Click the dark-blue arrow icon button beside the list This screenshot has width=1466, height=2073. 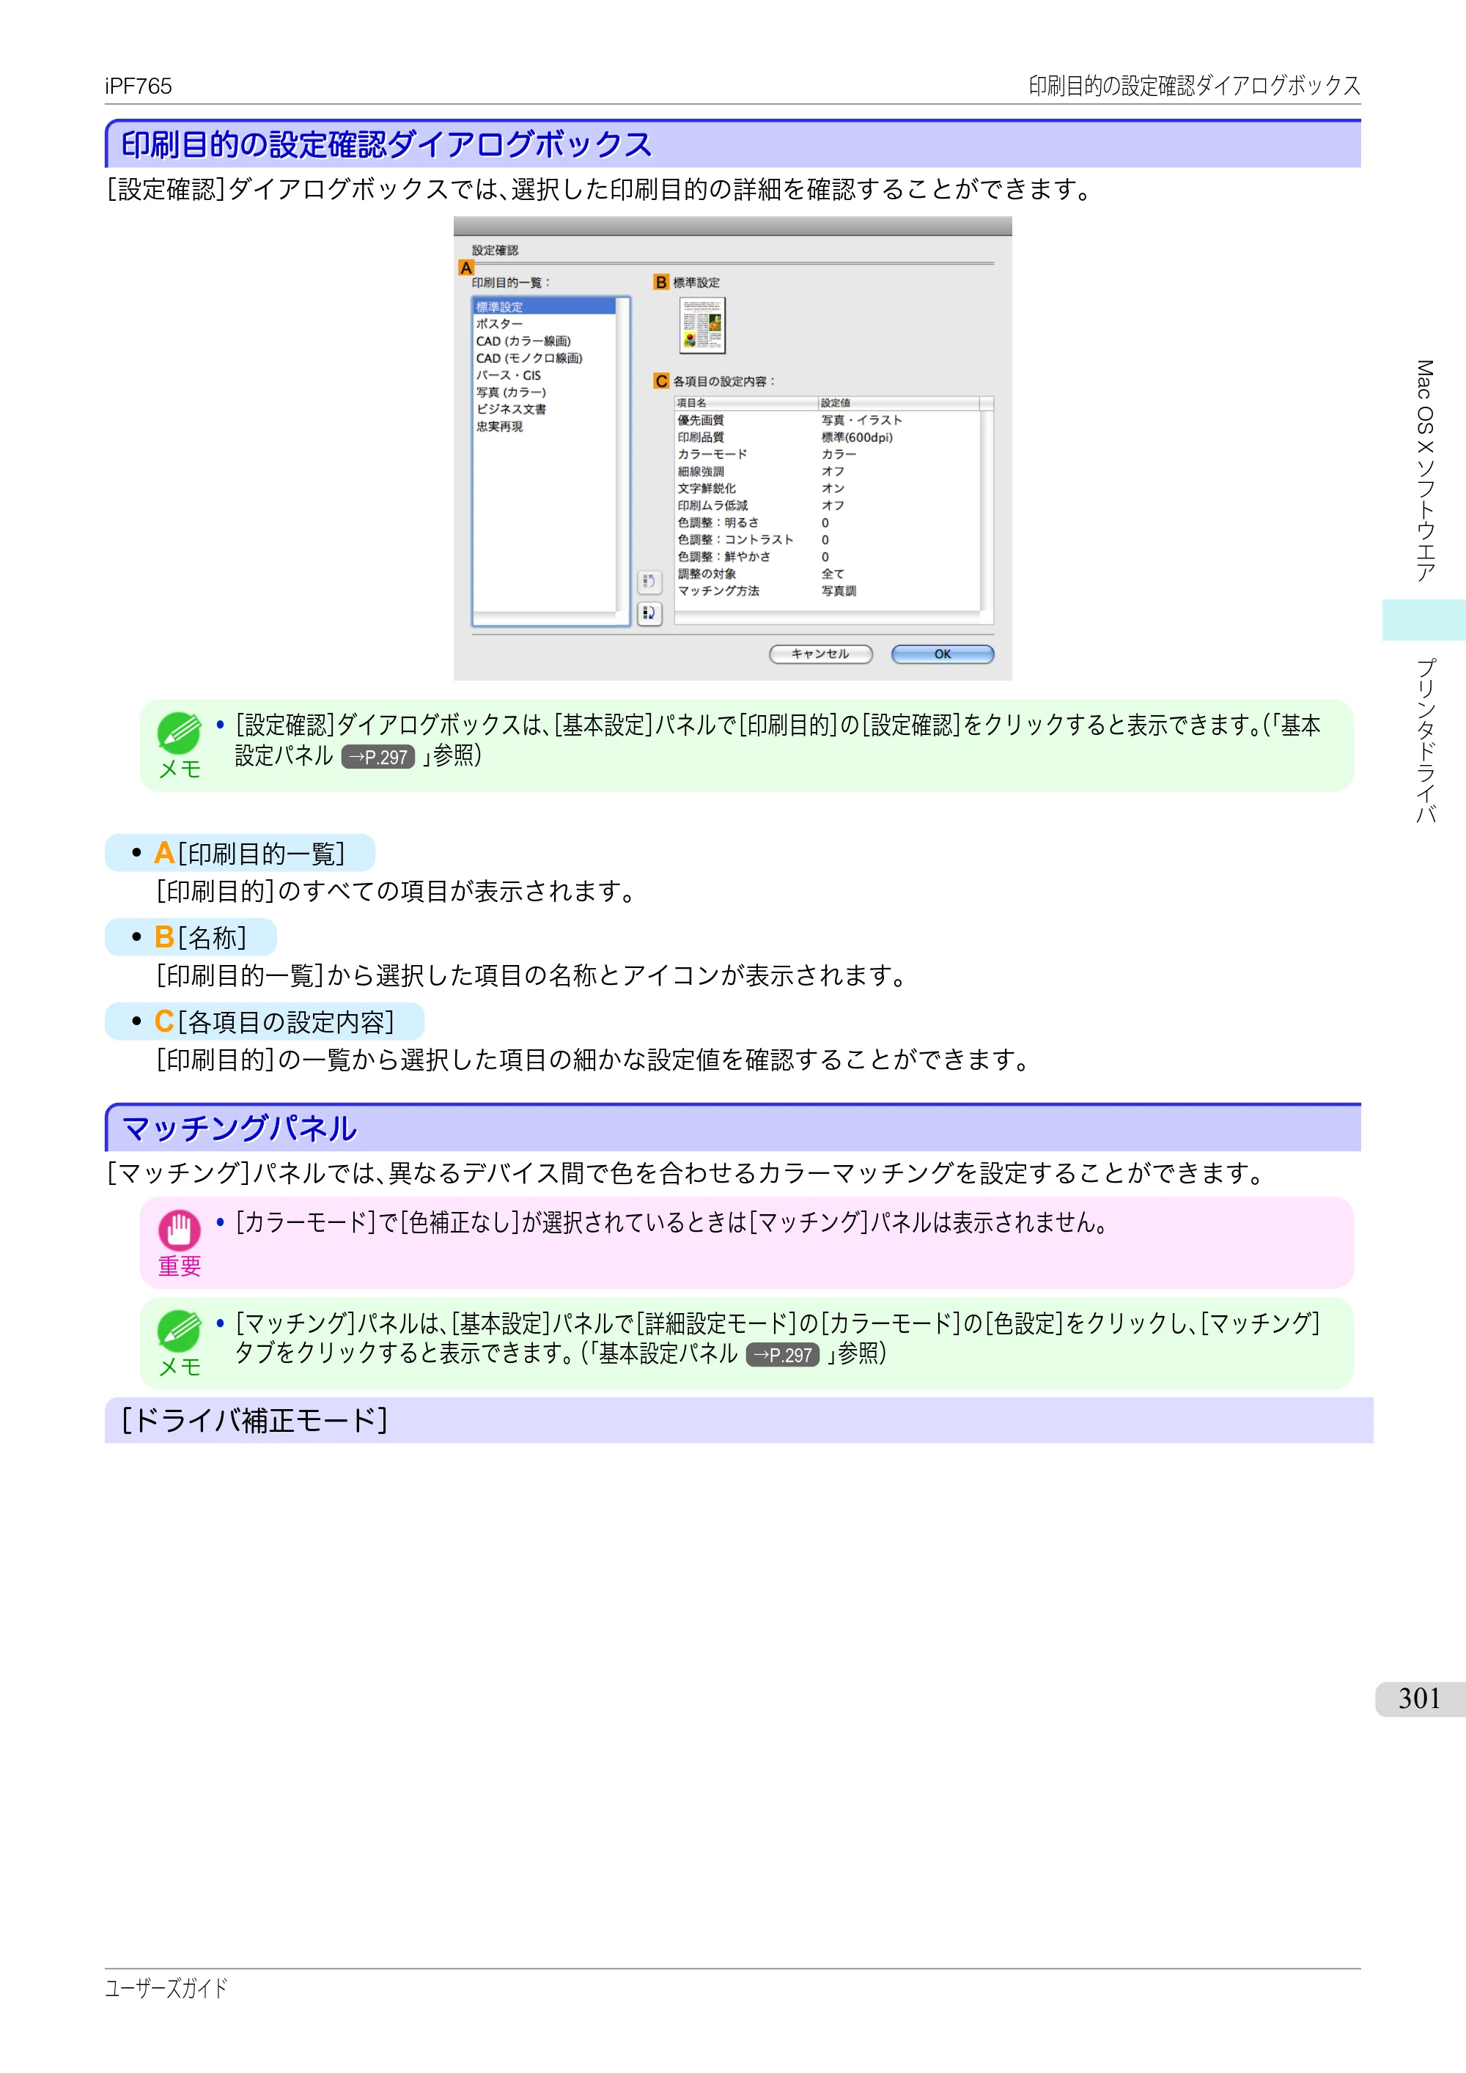click(649, 613)
